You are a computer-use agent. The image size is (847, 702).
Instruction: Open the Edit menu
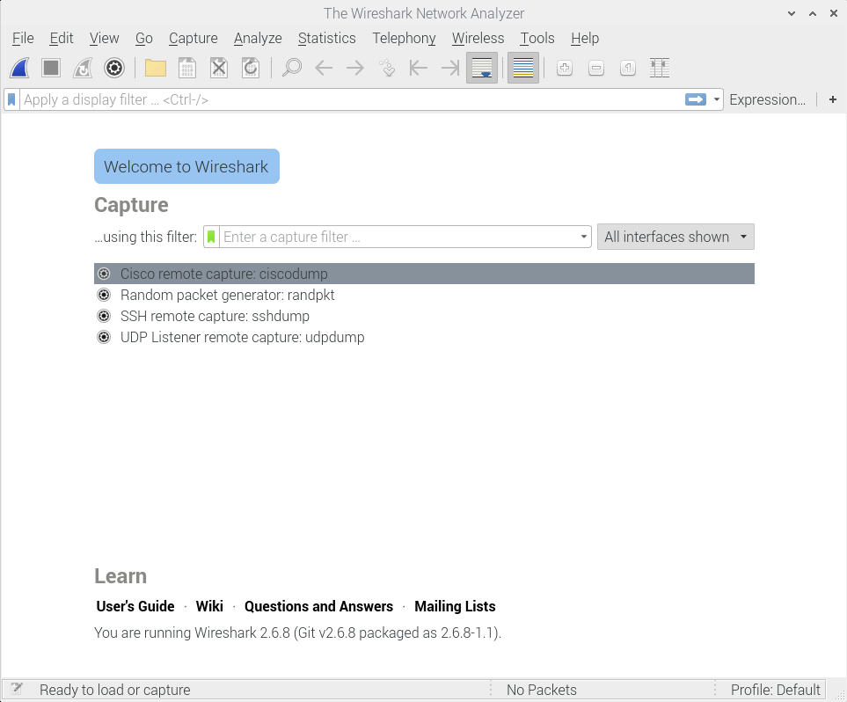pyautogui.click(x=61, y=39)
